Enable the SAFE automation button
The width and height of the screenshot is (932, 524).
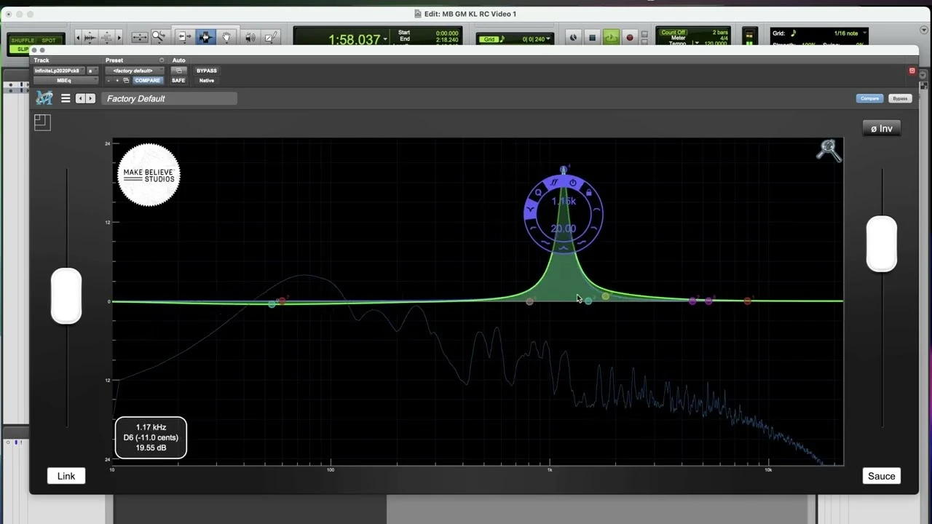[178, 81]
